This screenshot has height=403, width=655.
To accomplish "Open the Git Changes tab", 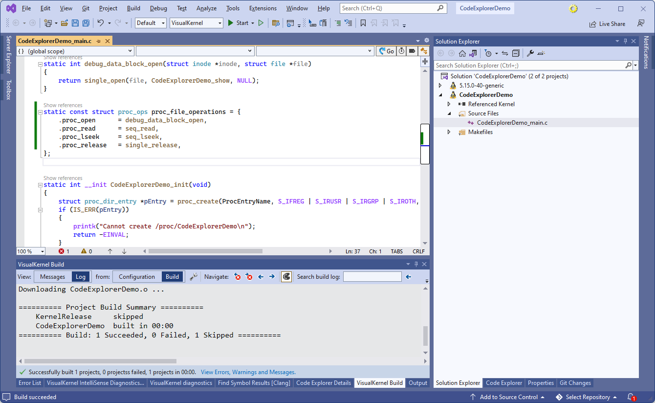I will point(575,383).
